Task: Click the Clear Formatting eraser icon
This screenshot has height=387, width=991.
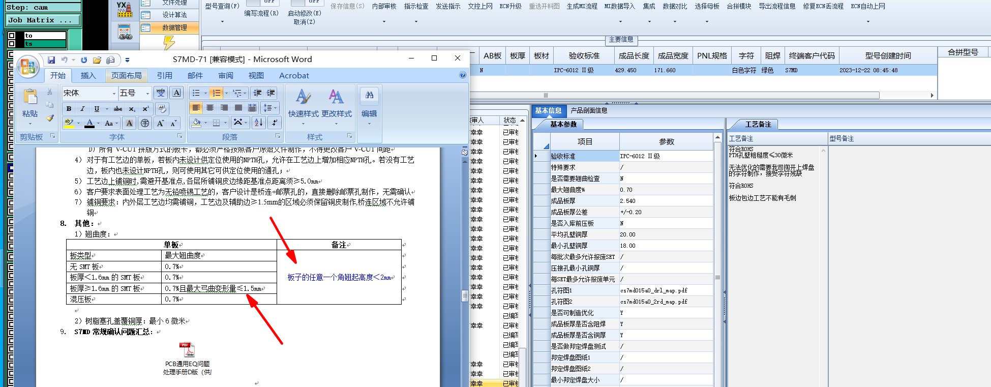Action: 162,108
